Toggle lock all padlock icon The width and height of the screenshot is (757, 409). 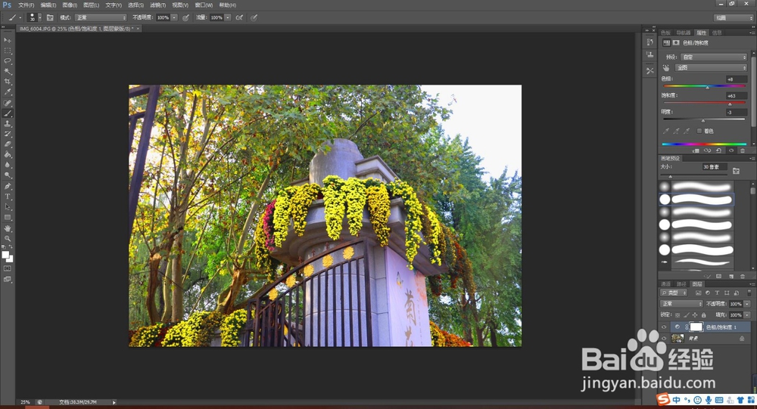704,315
